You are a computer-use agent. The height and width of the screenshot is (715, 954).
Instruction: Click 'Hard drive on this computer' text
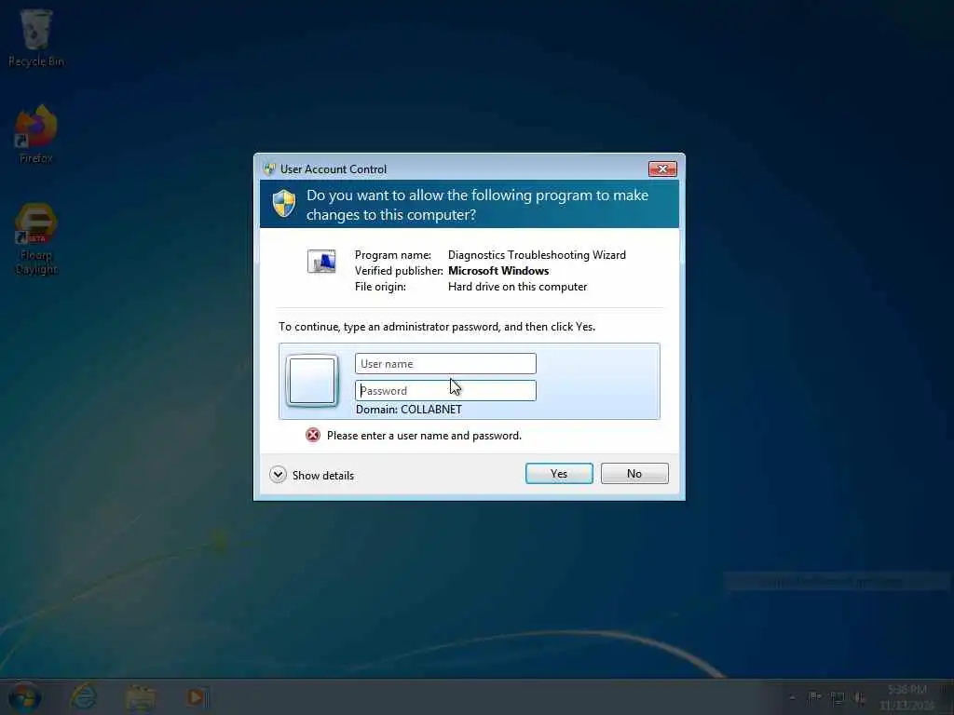[x=517, y=287]
